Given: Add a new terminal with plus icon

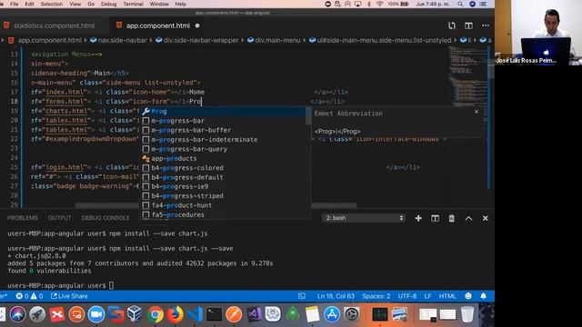Looking at the screenshot, I should (418, 218).
